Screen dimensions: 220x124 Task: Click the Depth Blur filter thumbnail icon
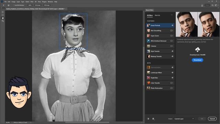point(148,78)
